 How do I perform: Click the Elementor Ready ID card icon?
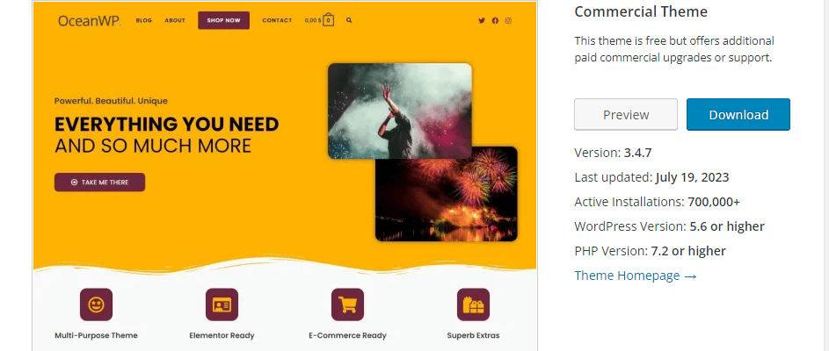222,304
